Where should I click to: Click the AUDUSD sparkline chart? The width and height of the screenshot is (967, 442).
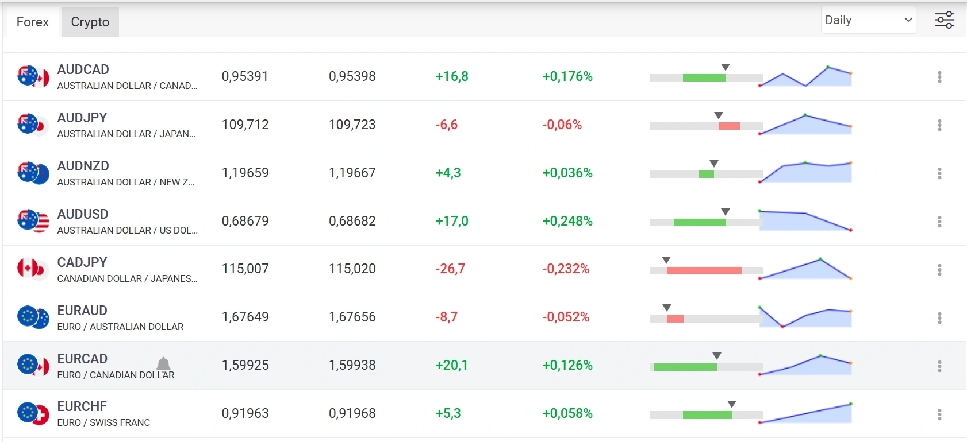(805, 221)
